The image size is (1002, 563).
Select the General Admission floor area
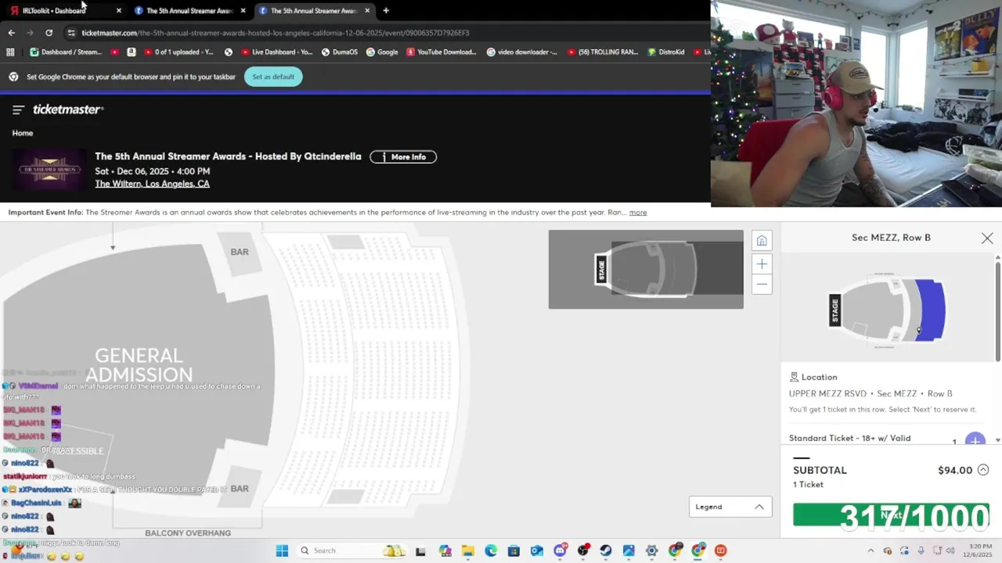(139, 366)
